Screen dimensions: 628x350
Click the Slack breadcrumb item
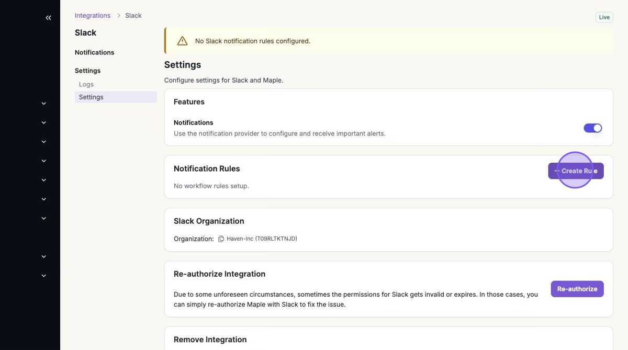[x=133, y=16]
